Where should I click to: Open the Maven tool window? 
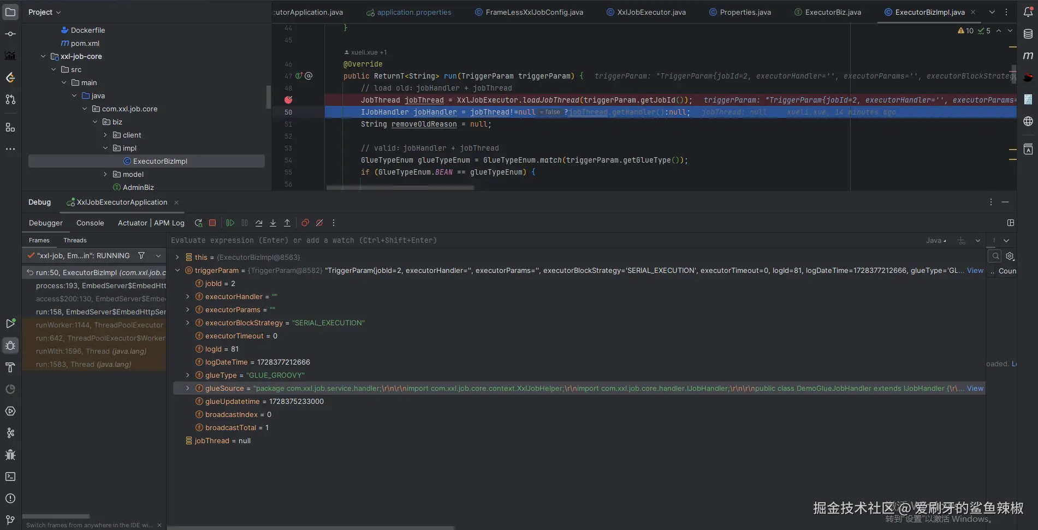[1028, 56]
